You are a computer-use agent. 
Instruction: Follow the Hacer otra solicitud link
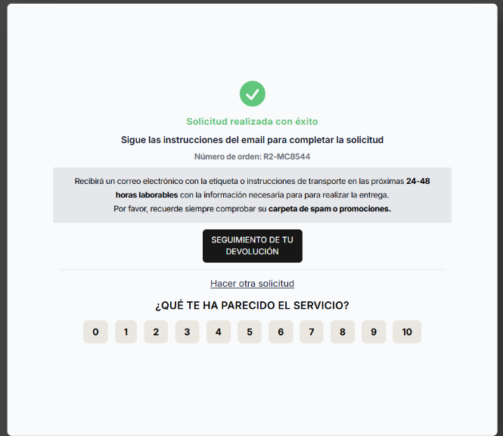tap(252, 284)
